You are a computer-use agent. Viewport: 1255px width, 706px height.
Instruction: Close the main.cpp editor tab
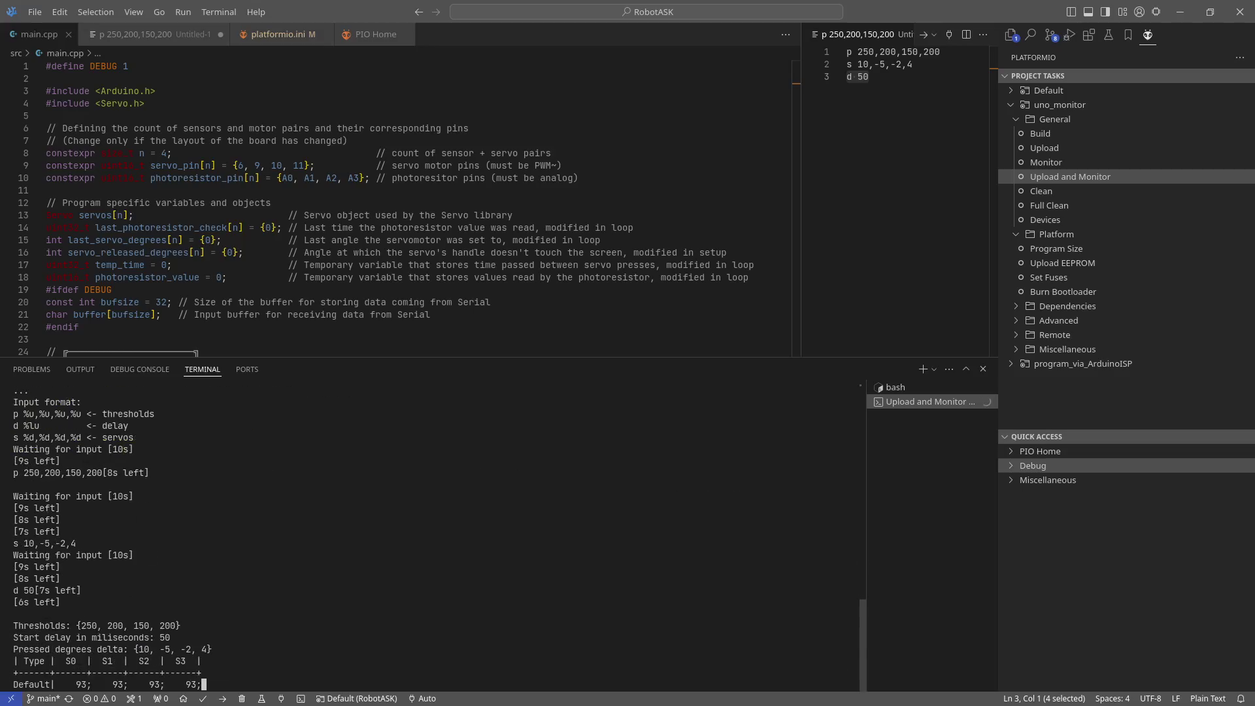point(68,34)
